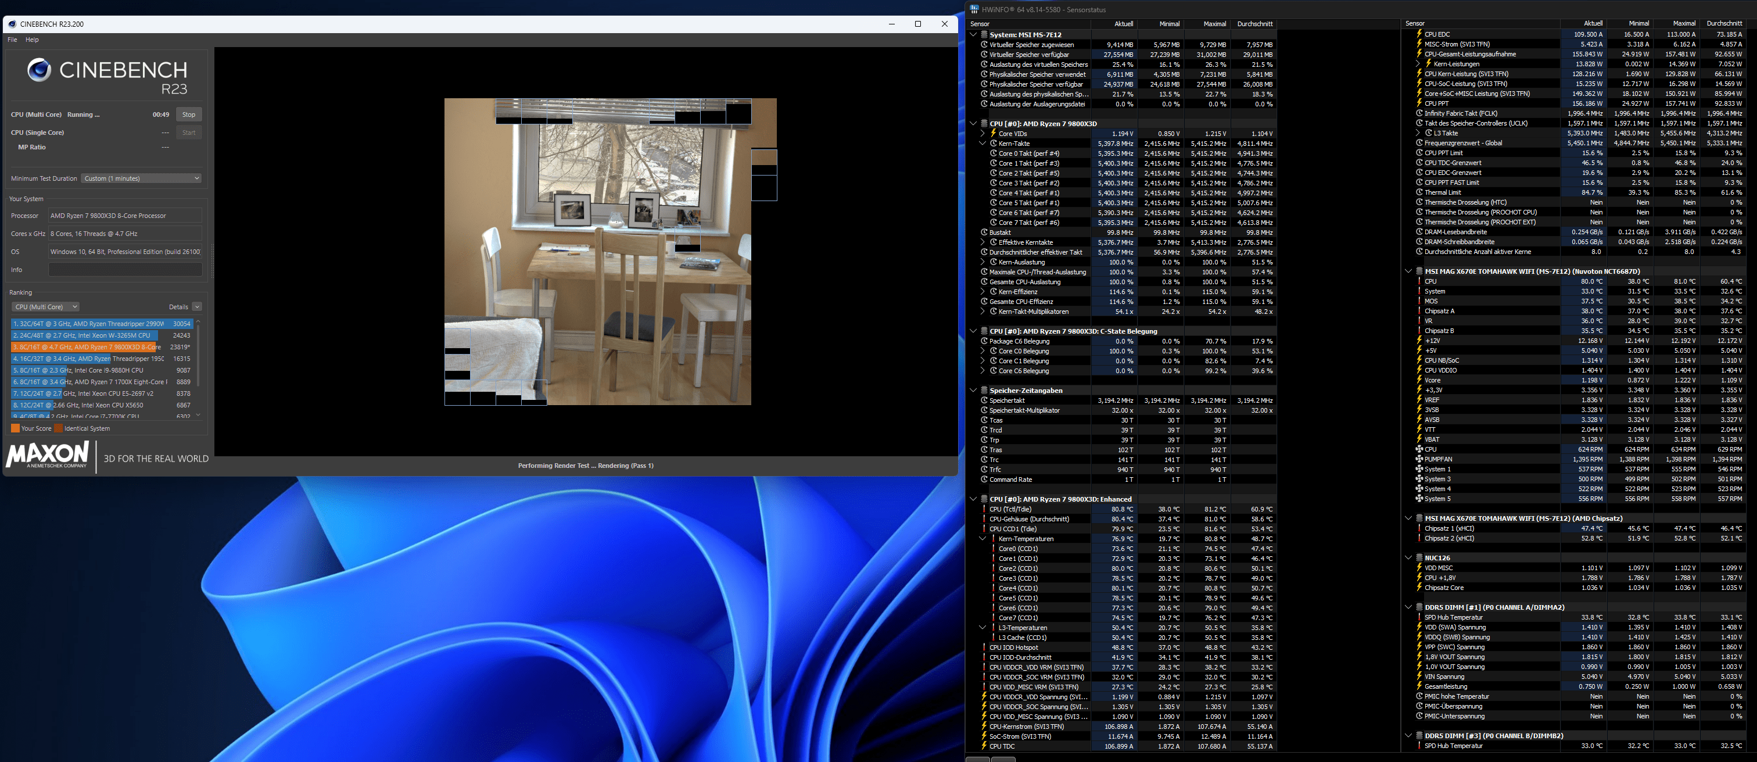Click the clock icon beside Bustakt
Image resolution: width=1757 pixels, height=762 pixels.
[984, 232]
